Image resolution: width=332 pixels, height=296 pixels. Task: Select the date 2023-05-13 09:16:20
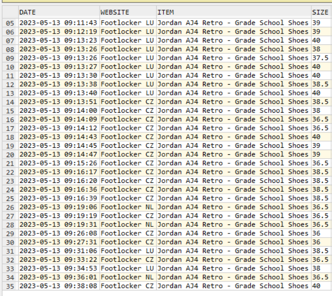[58, 180]
